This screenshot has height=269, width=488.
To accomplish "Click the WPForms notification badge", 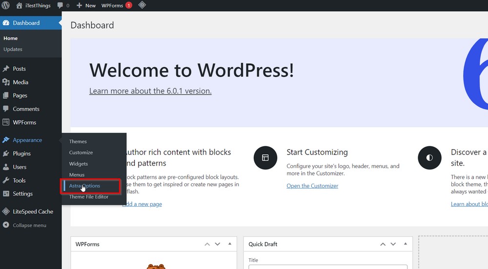I will coord(128,5).
